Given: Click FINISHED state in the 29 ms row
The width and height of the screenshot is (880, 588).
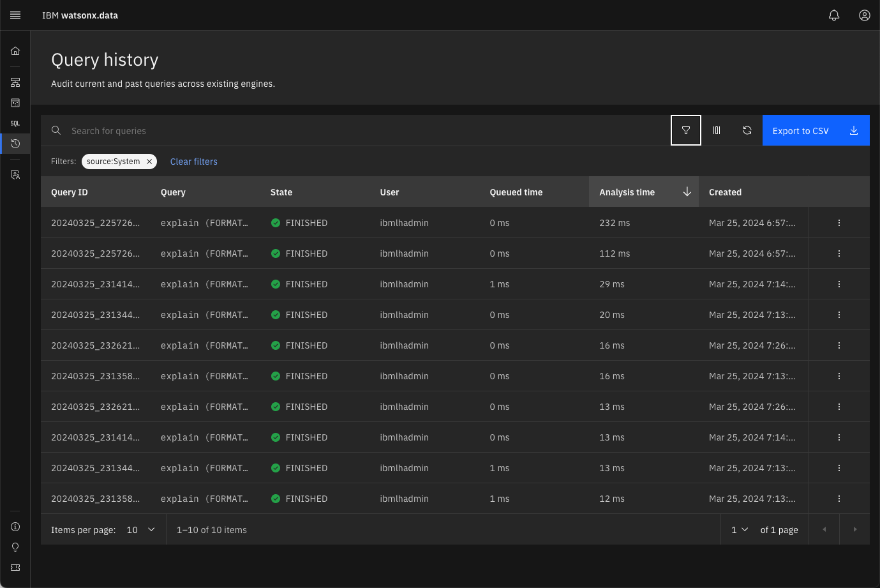Looking at the screenshot, I should click(306, 284).
